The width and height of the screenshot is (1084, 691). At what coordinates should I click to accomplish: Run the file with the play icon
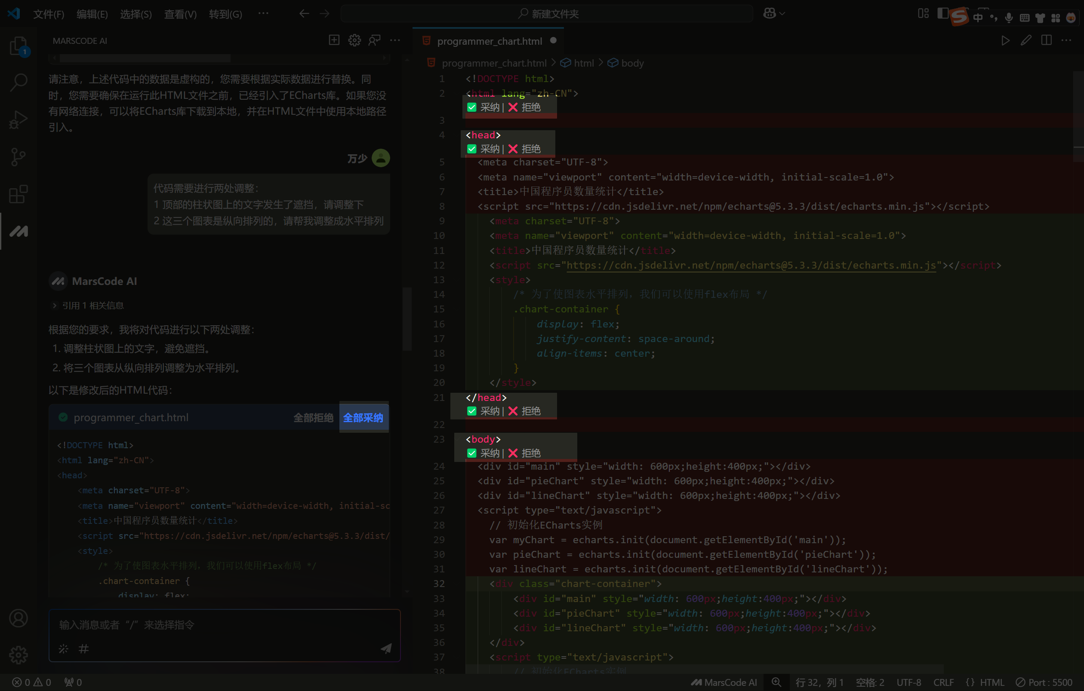tap(1005, 40)
